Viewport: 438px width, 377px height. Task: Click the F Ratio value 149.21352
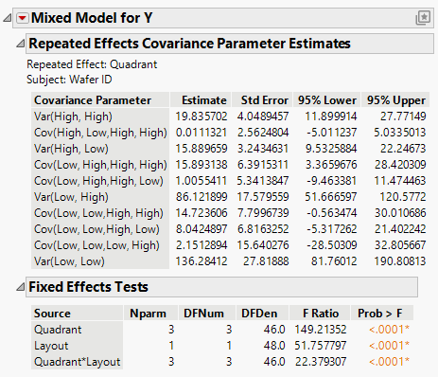point(321,330)
